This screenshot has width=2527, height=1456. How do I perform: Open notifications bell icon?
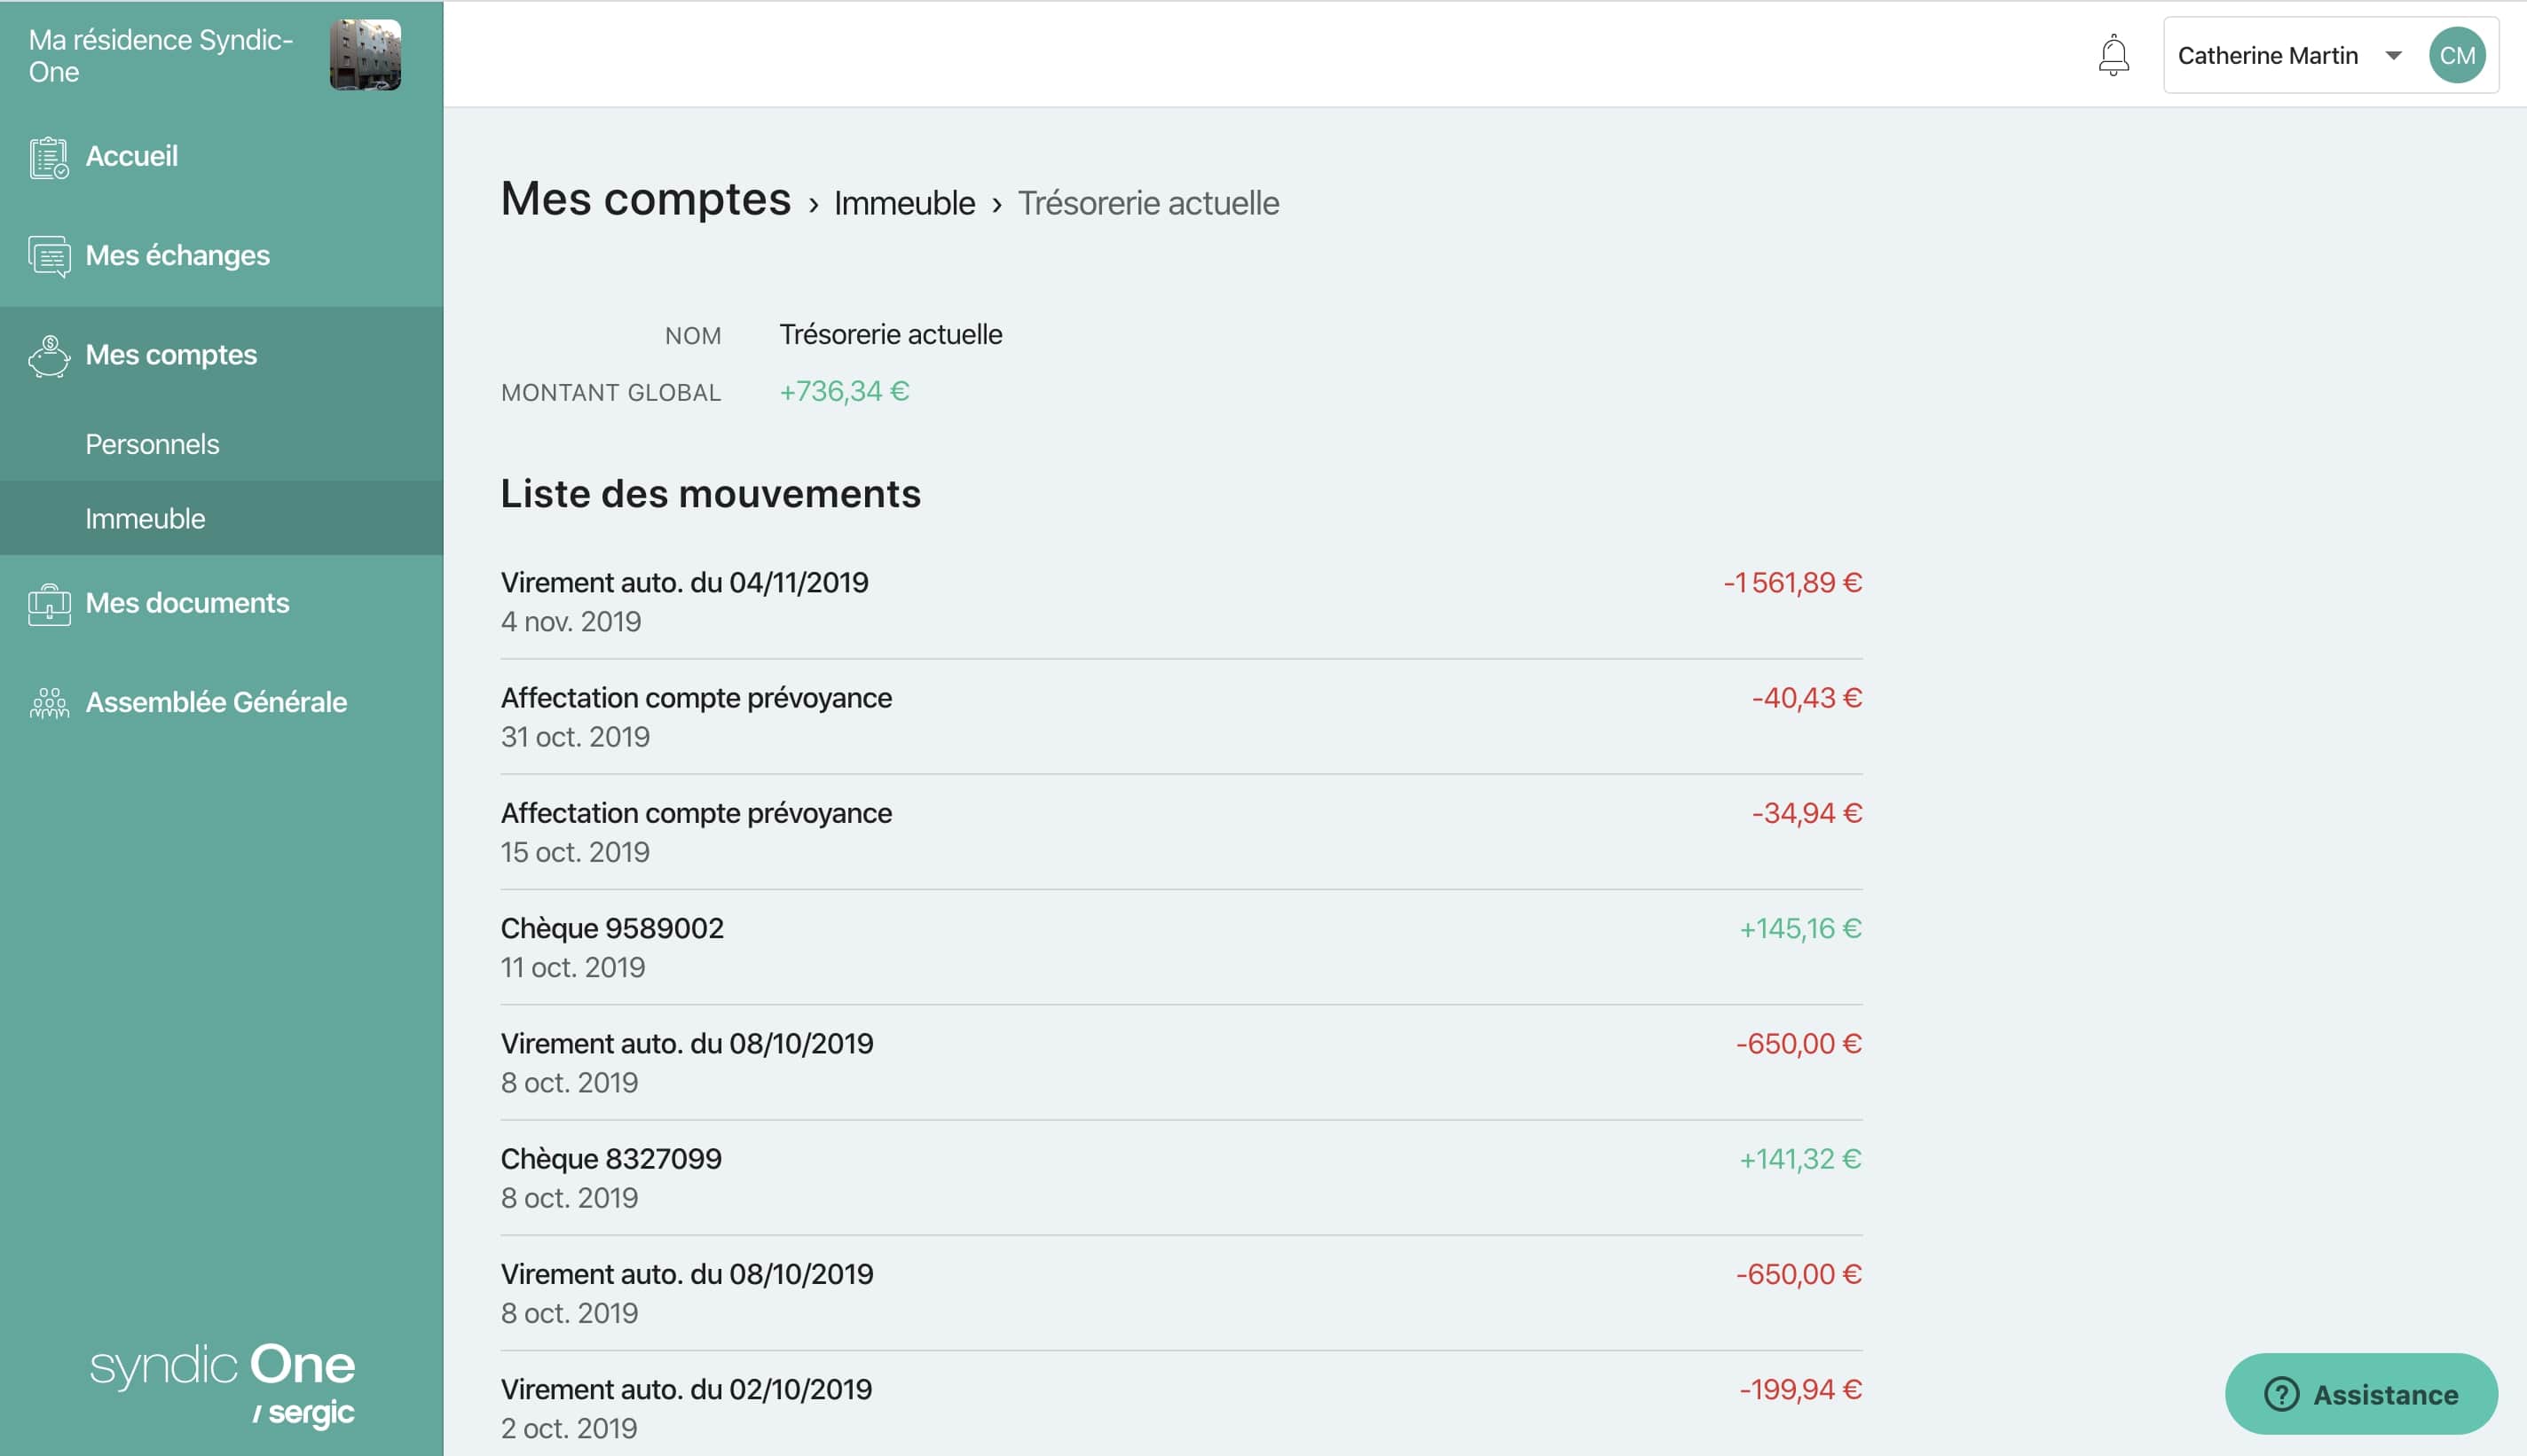point(2113,55)
